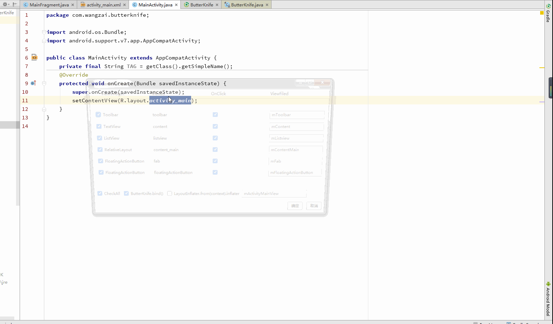This screenshot has width=553, height=324.
Task: Toggle OnClick checkbox for content_main row
Action: click(215, 149)
